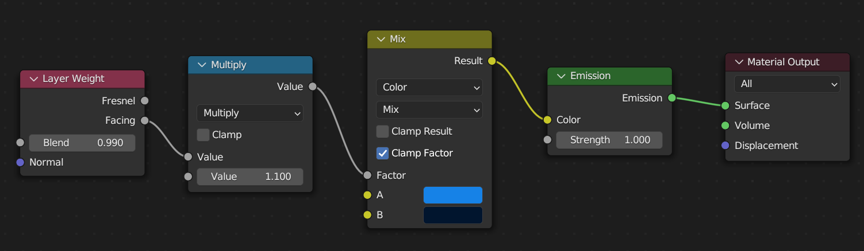Click the Fresnel output socket on Layer Weight
The height and width of the screenshot is (251, 864).
pyautogui.click(x=144, y=101)
